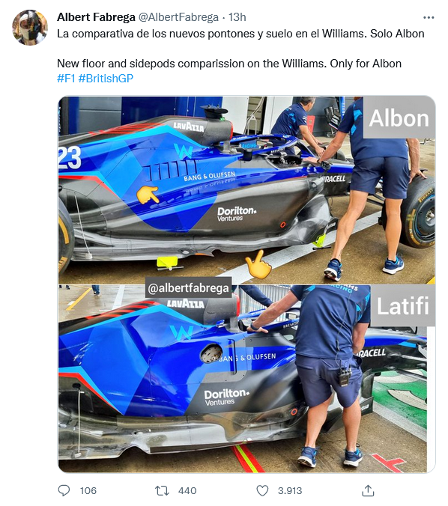Viewport: 448px width, 506px height.
Task: Click the @albertfabrega watermark in image
Action: click(x=188, y=287)
